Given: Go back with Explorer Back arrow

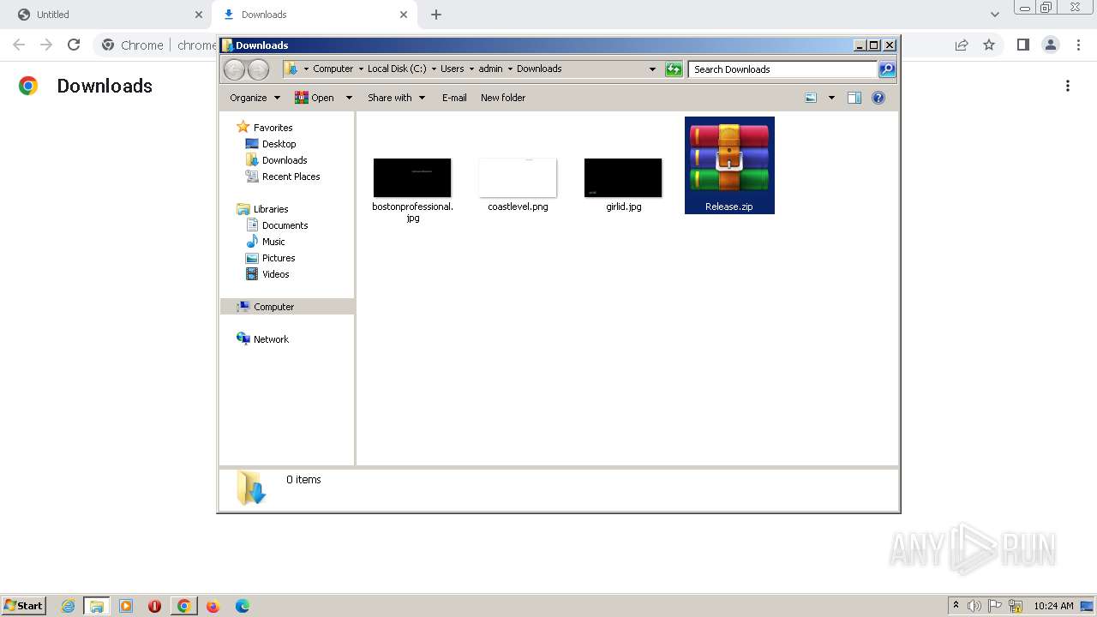Looking at the screenshot, I should click(x=234, y=69).
